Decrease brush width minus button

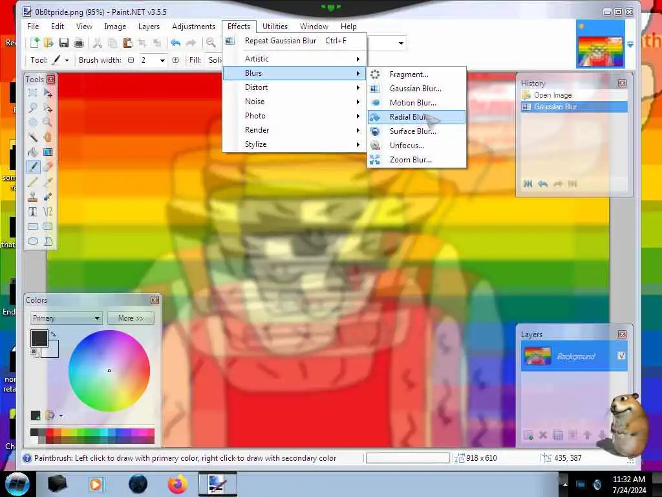(x=131, y=60)
